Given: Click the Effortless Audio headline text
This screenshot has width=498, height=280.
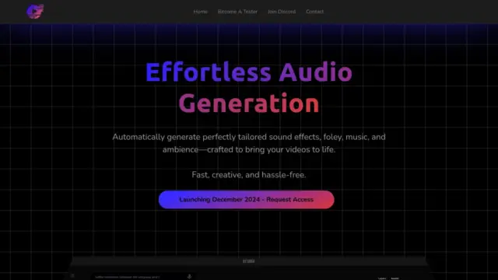Looking at the screenshot, I should click(249, 72).
